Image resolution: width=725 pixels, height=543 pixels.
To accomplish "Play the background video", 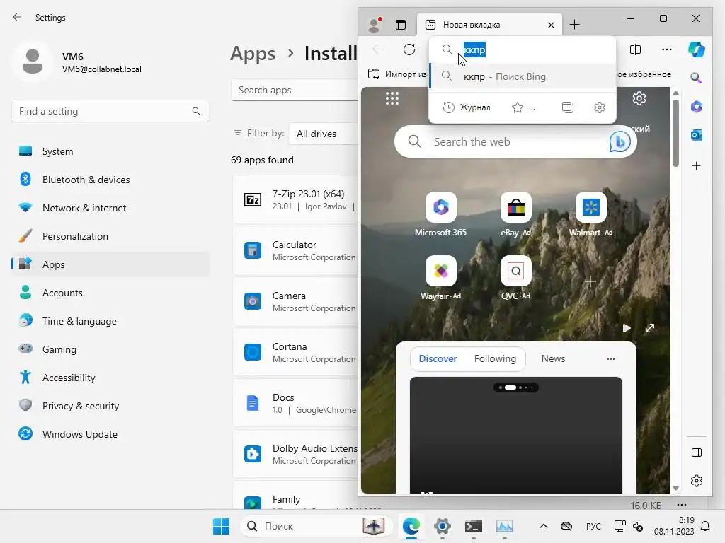I will pos(626,328).
